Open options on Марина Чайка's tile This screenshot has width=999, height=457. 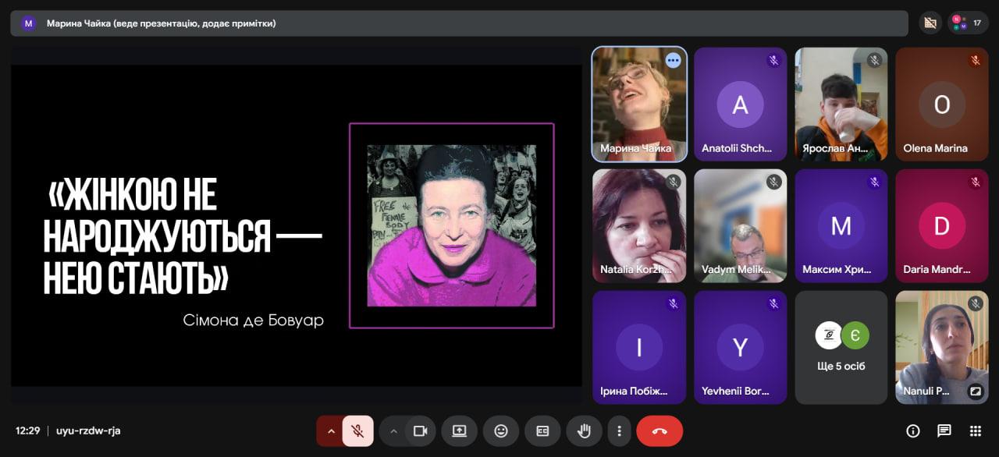(x=673, y=60)
